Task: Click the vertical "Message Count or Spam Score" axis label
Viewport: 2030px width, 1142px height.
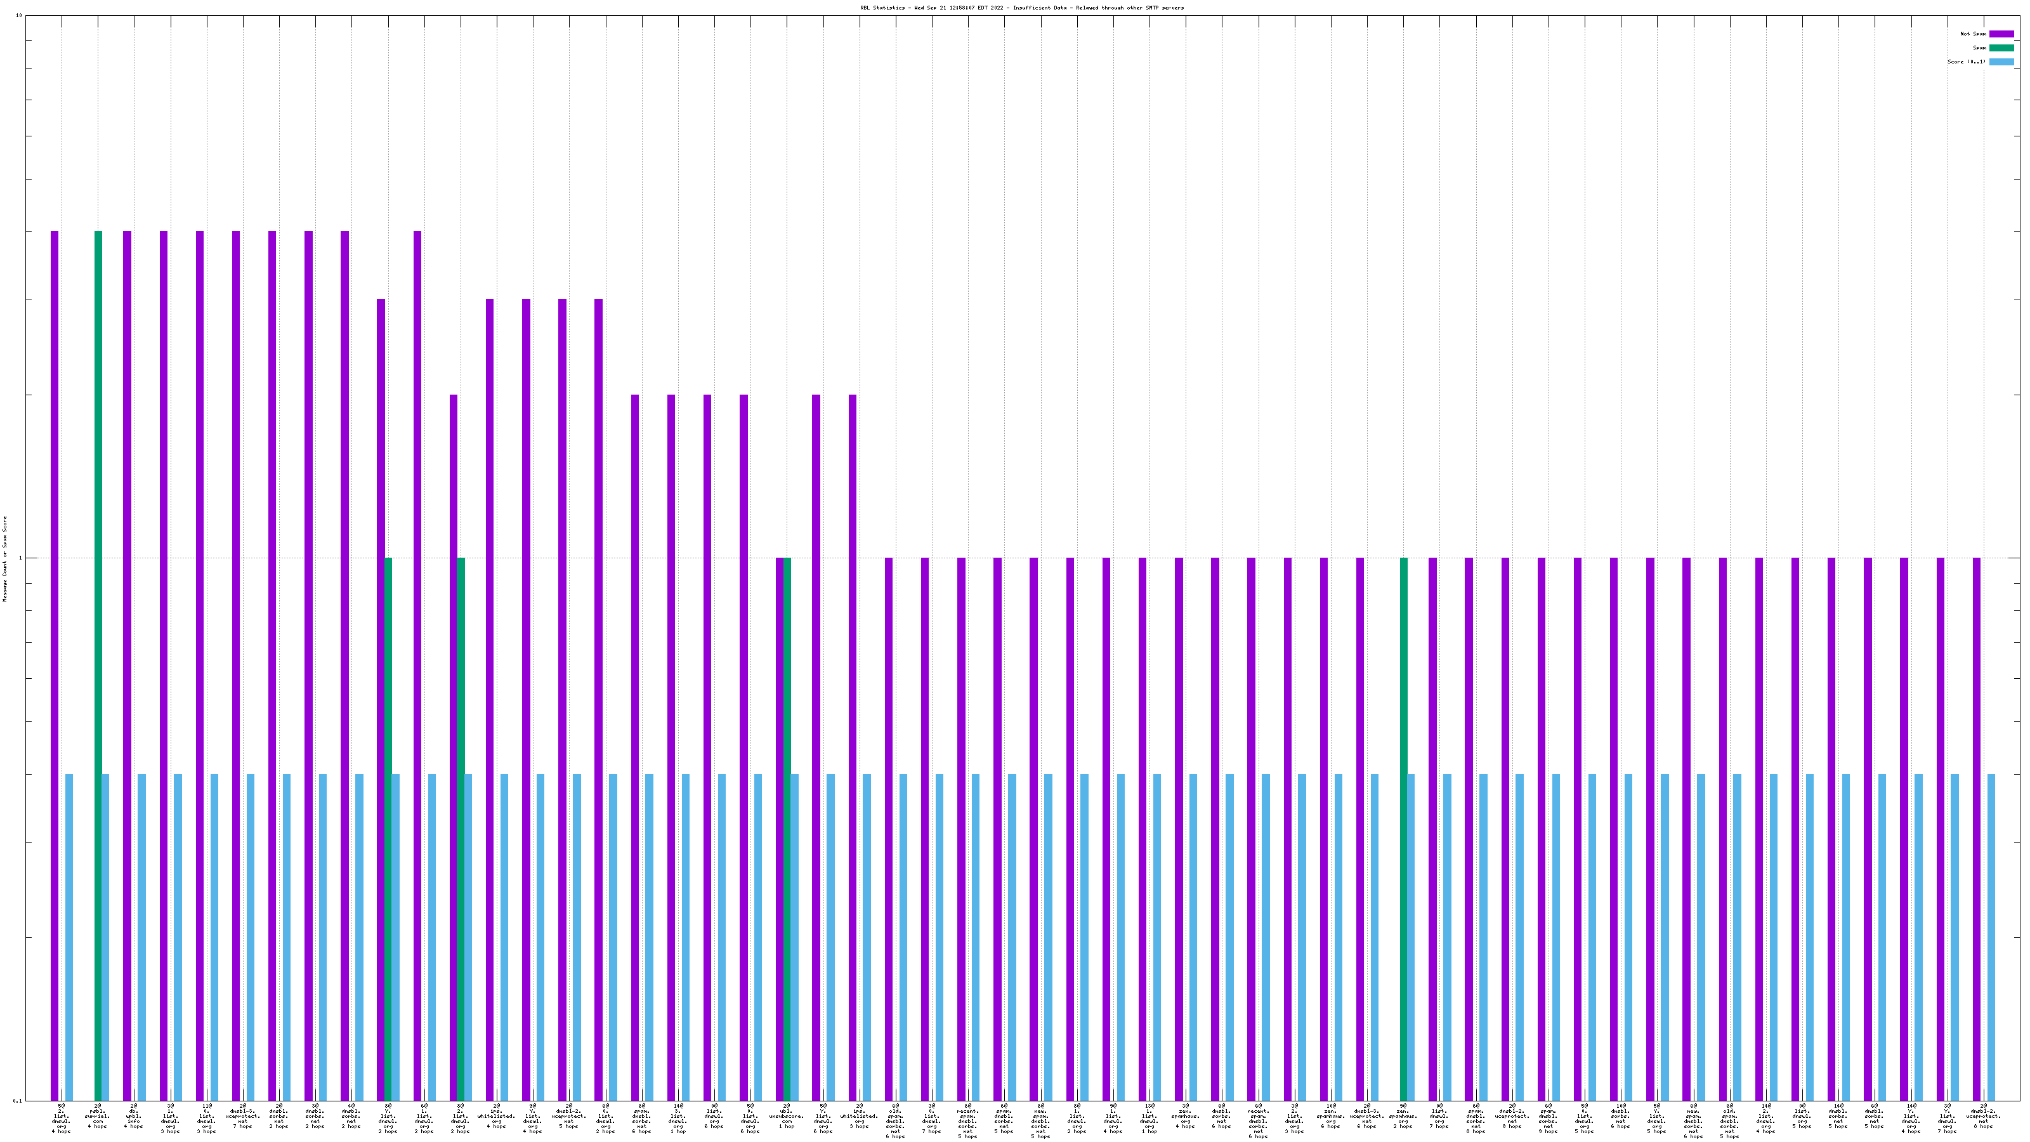Action: pos(4,558)
